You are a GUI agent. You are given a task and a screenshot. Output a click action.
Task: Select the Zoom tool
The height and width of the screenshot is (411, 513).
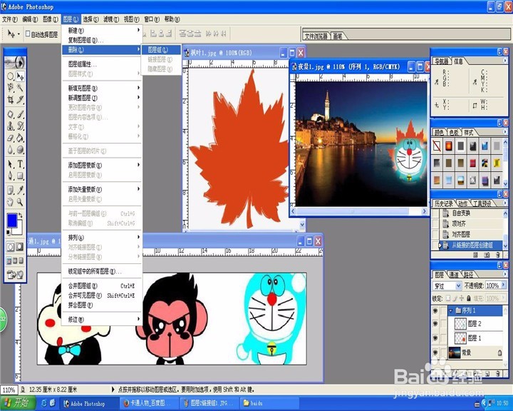[20, 202]
